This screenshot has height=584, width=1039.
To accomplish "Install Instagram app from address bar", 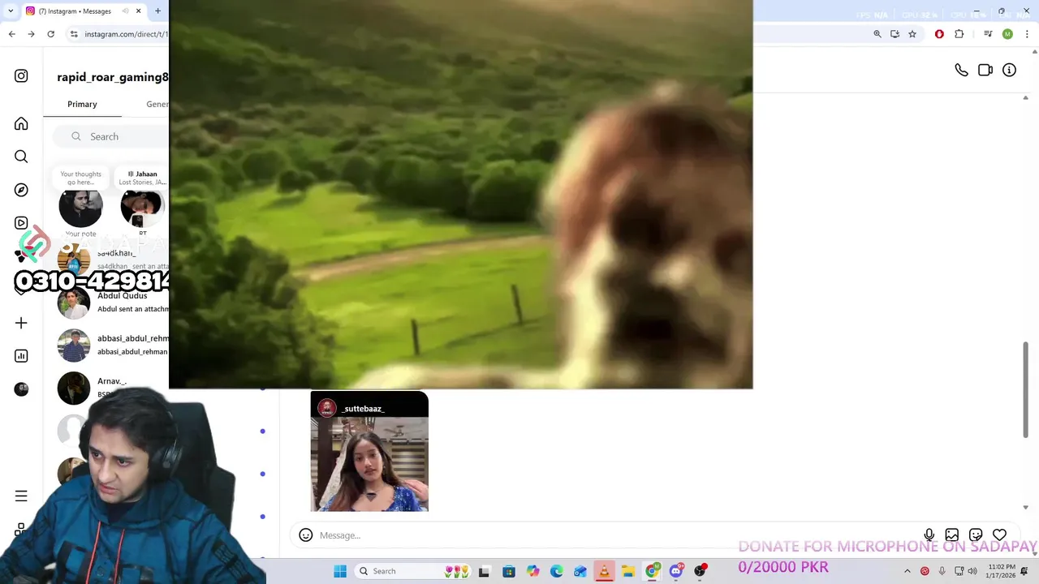I will tap(895, 34).
